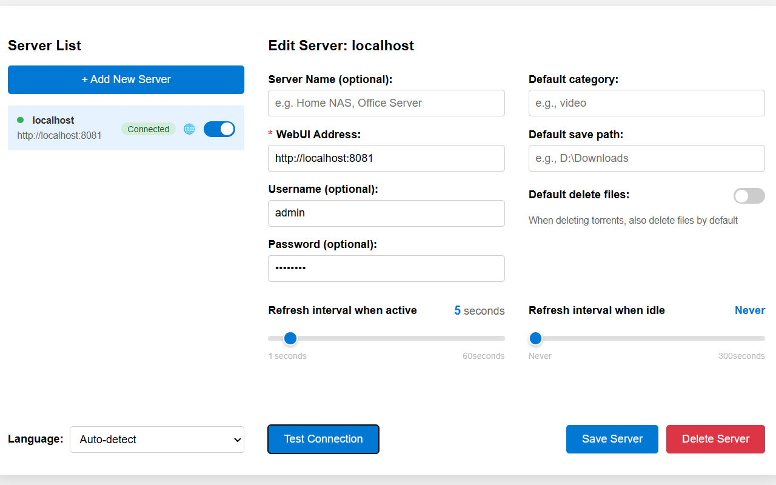
Task: Open the Language dropdown
Action: [x=157, y=440]
